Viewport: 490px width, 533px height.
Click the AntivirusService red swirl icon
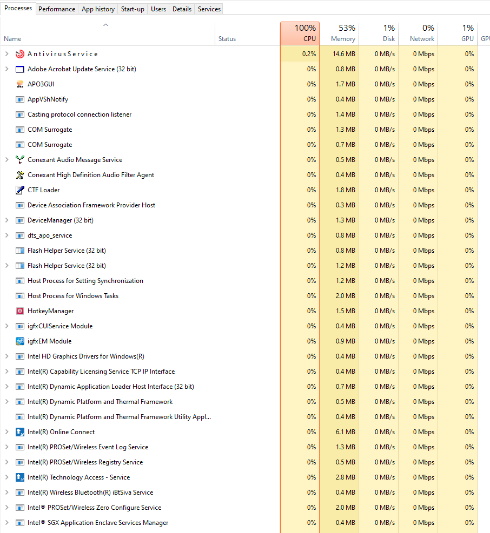coord(20,54)
